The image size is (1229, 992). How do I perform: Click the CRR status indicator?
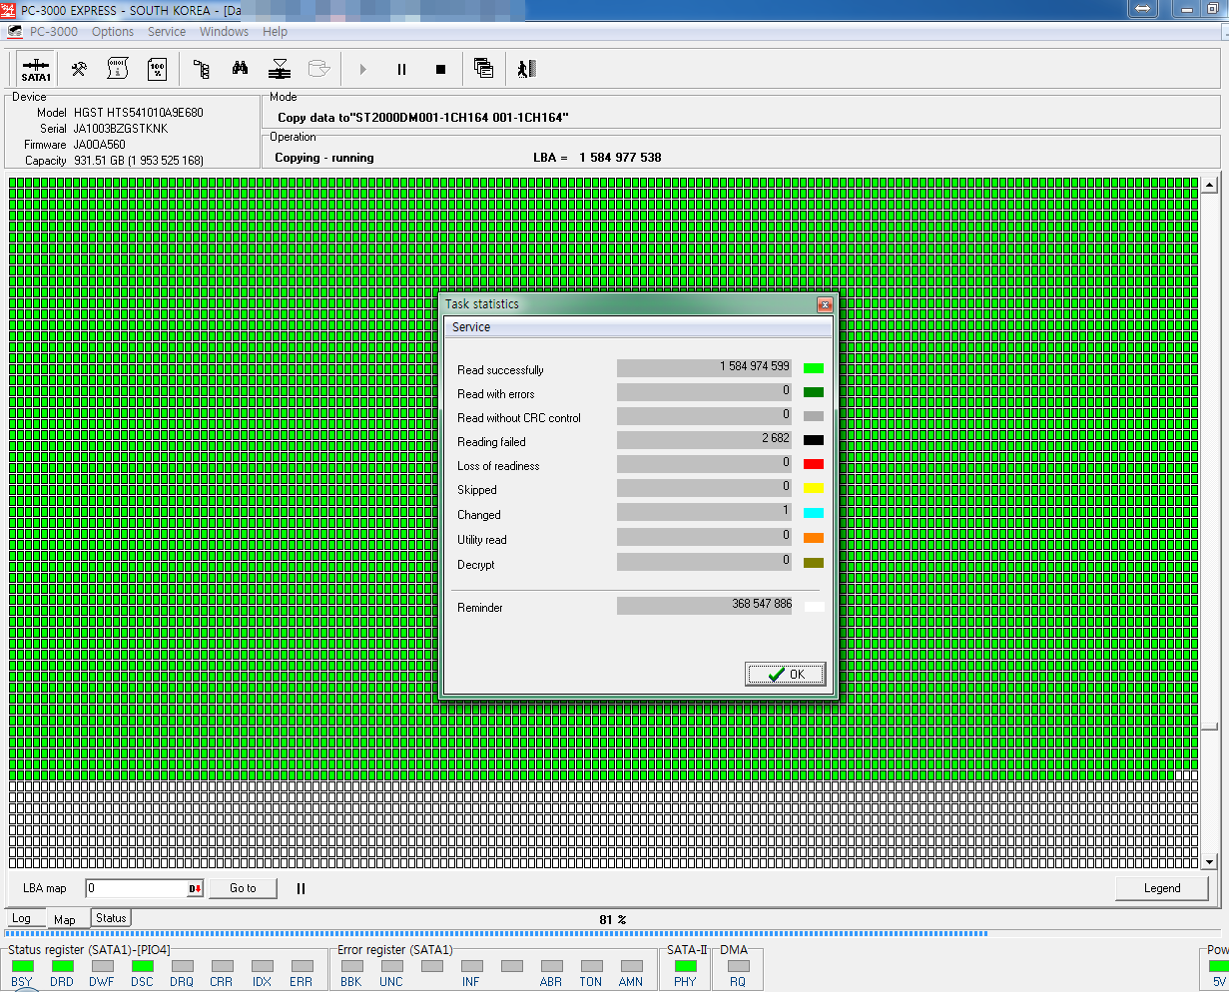222,966
